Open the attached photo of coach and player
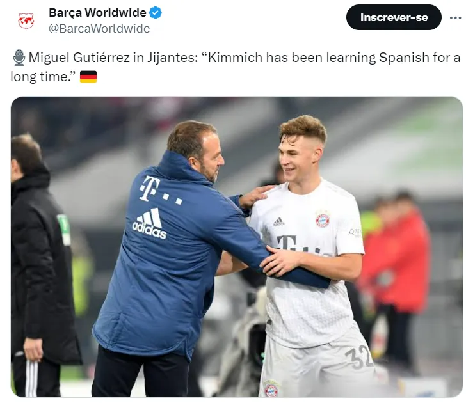 (x=237, y=247)
